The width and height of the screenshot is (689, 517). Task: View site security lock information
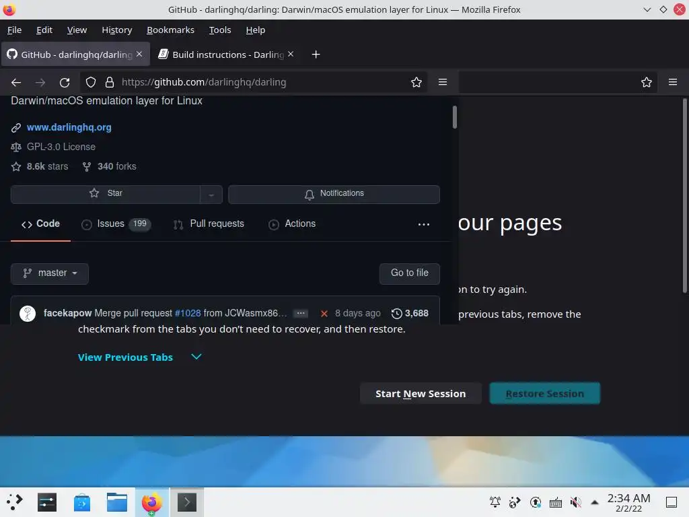(110, 82)
